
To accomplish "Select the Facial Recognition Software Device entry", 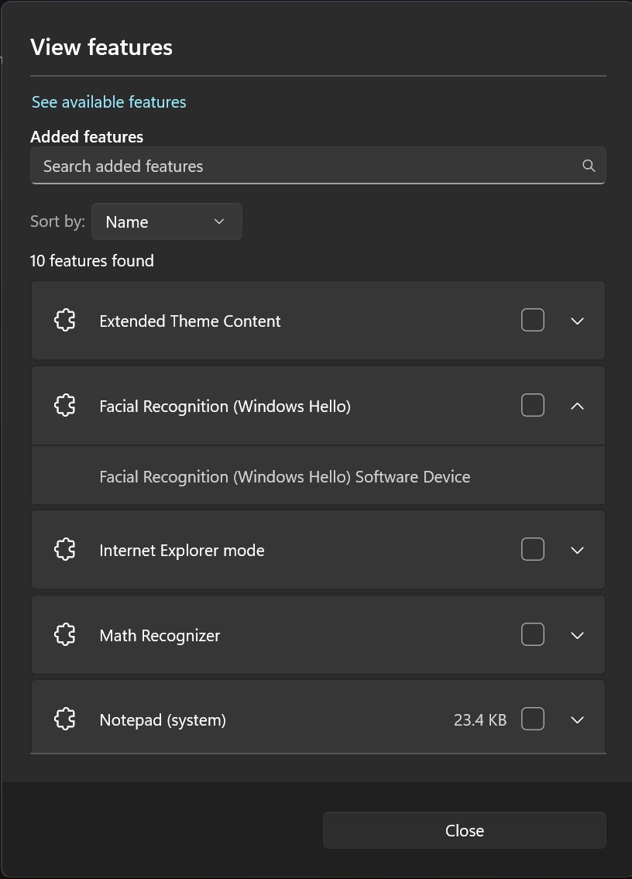I will pos(285,476).
